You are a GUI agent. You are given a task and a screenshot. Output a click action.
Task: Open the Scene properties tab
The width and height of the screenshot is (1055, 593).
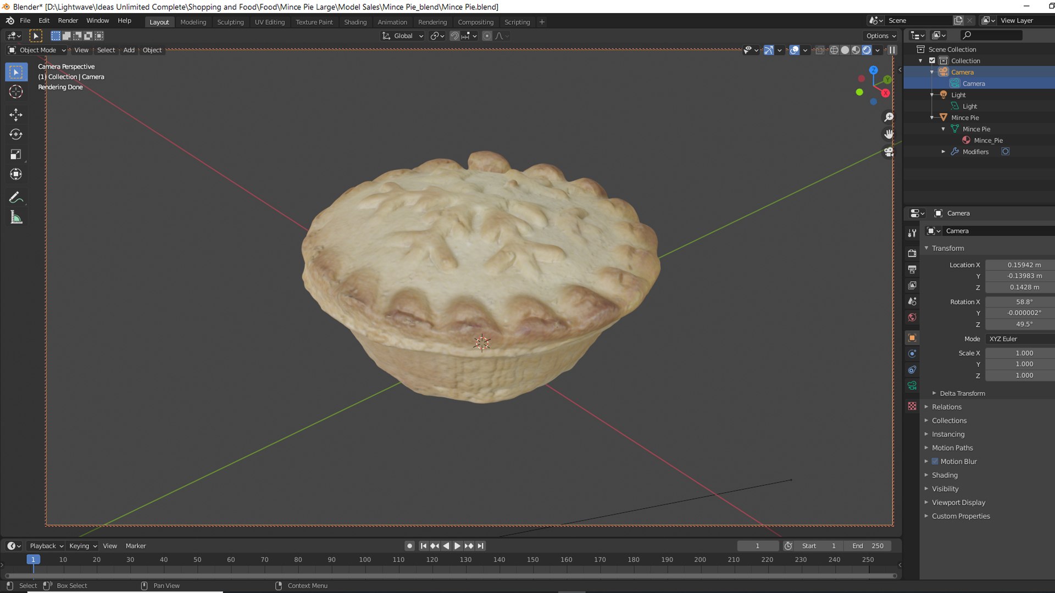pos(912,301)
